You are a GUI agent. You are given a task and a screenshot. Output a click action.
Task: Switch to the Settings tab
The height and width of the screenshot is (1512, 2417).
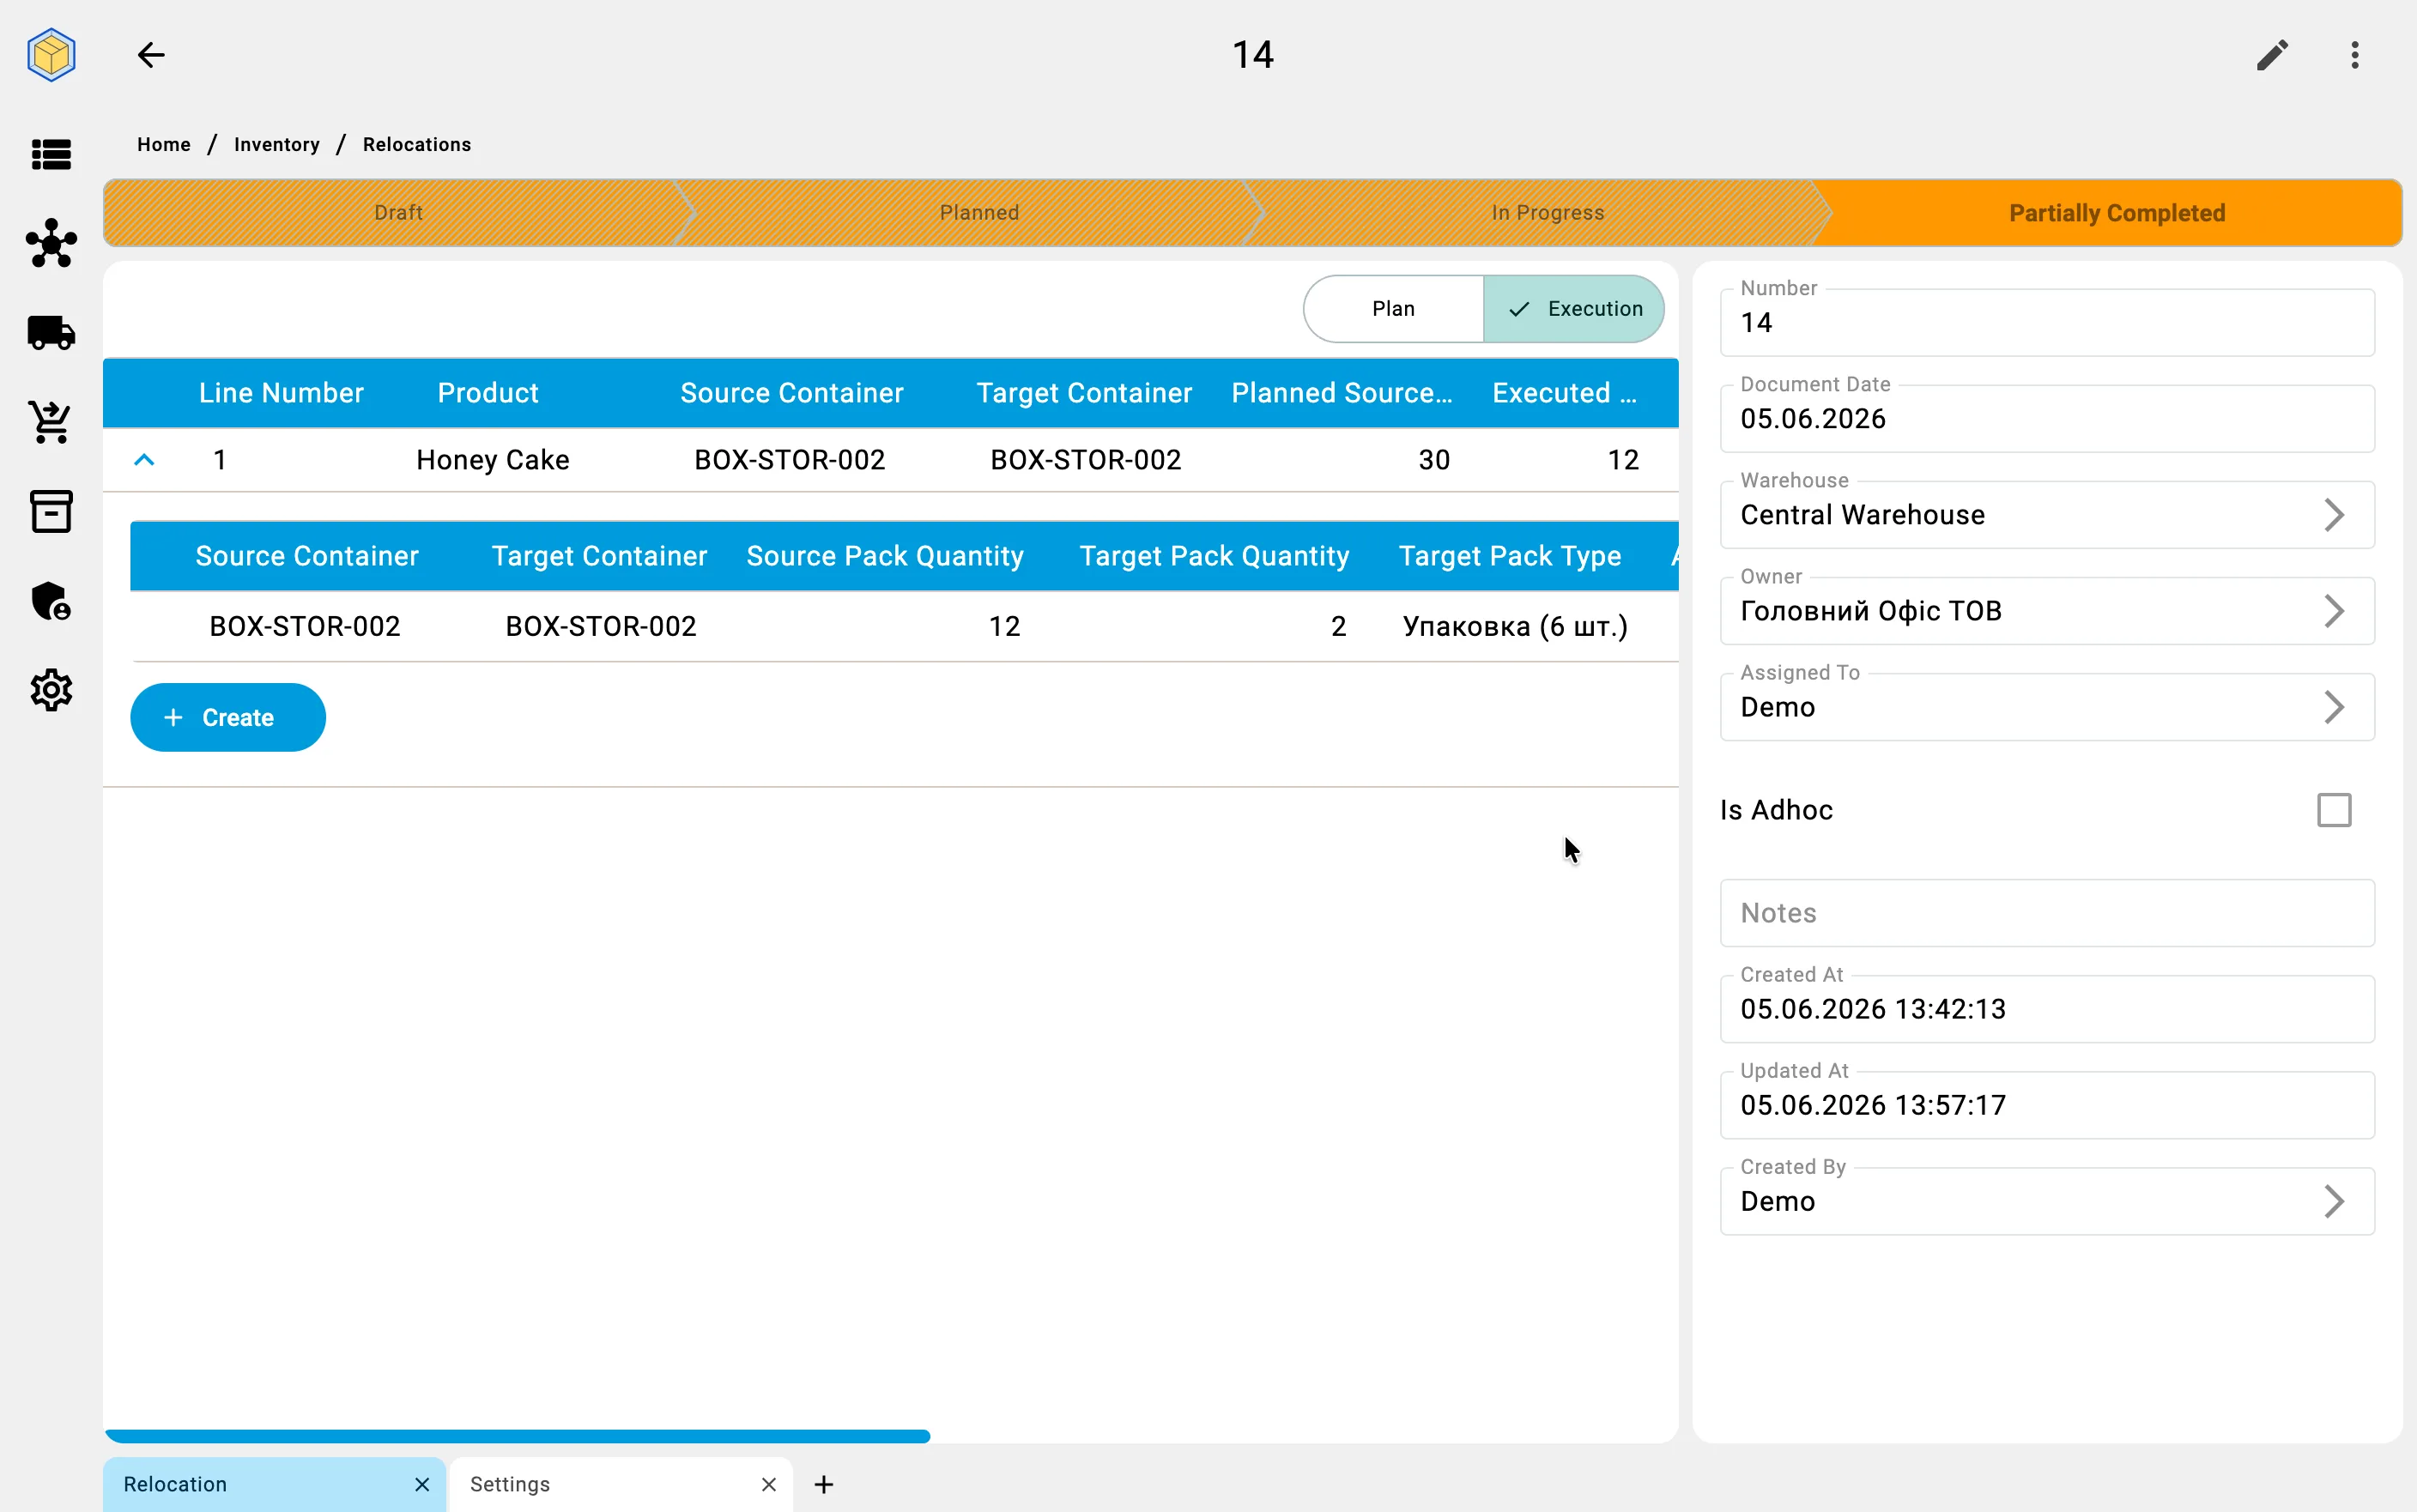[x=510, y=1484]
